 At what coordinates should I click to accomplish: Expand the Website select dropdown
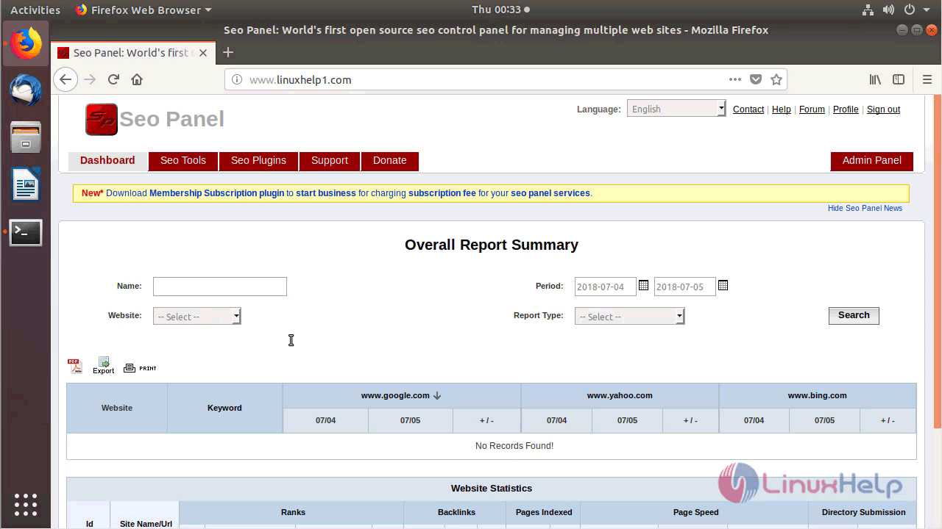click(x=197, y=317)
